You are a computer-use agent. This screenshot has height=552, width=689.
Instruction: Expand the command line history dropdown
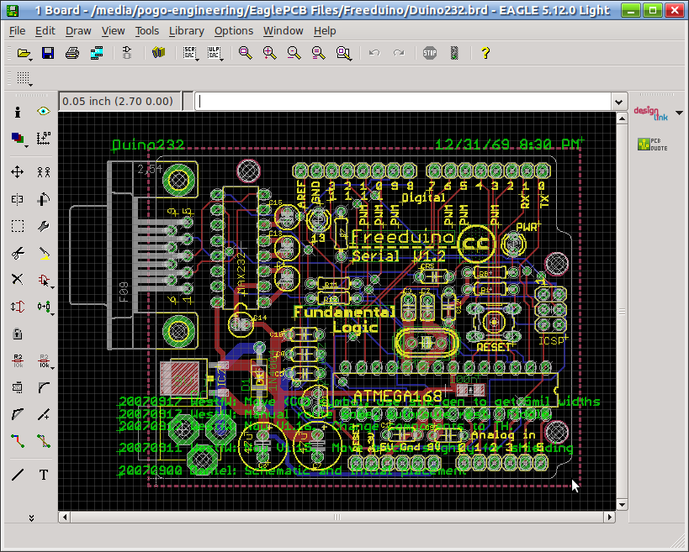coord(619,102)
